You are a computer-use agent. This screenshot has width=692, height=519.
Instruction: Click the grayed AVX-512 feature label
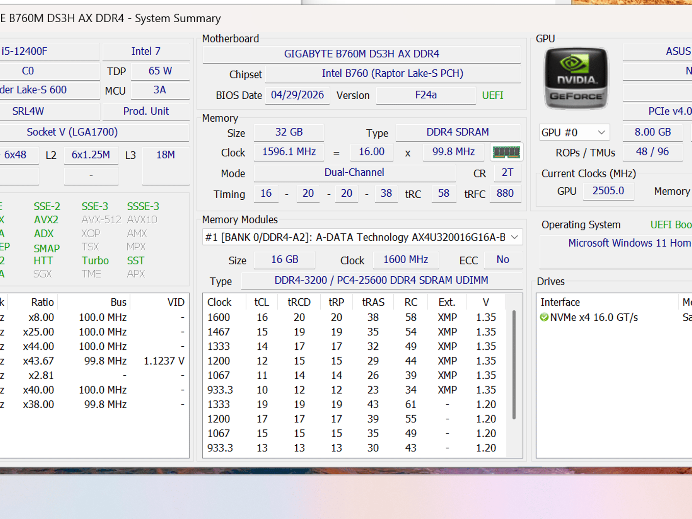point(101,220)
